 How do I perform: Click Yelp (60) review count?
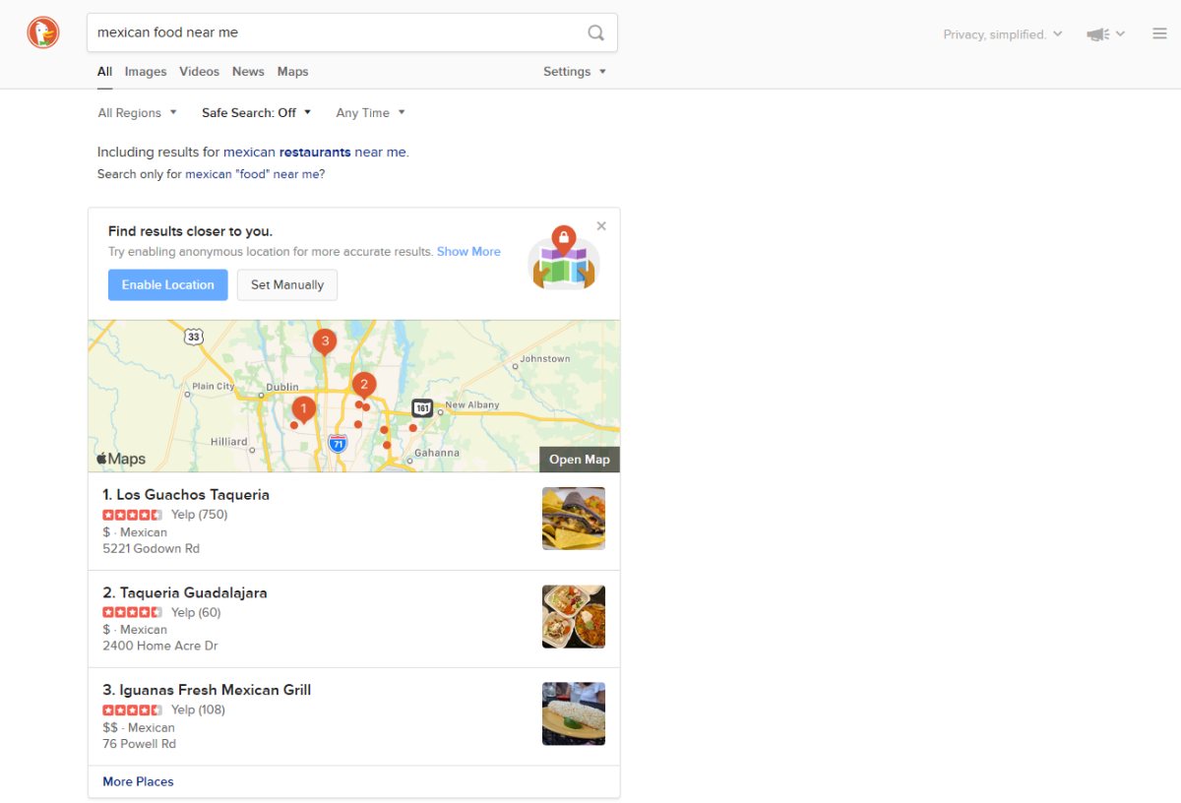[x=196, y=612]
